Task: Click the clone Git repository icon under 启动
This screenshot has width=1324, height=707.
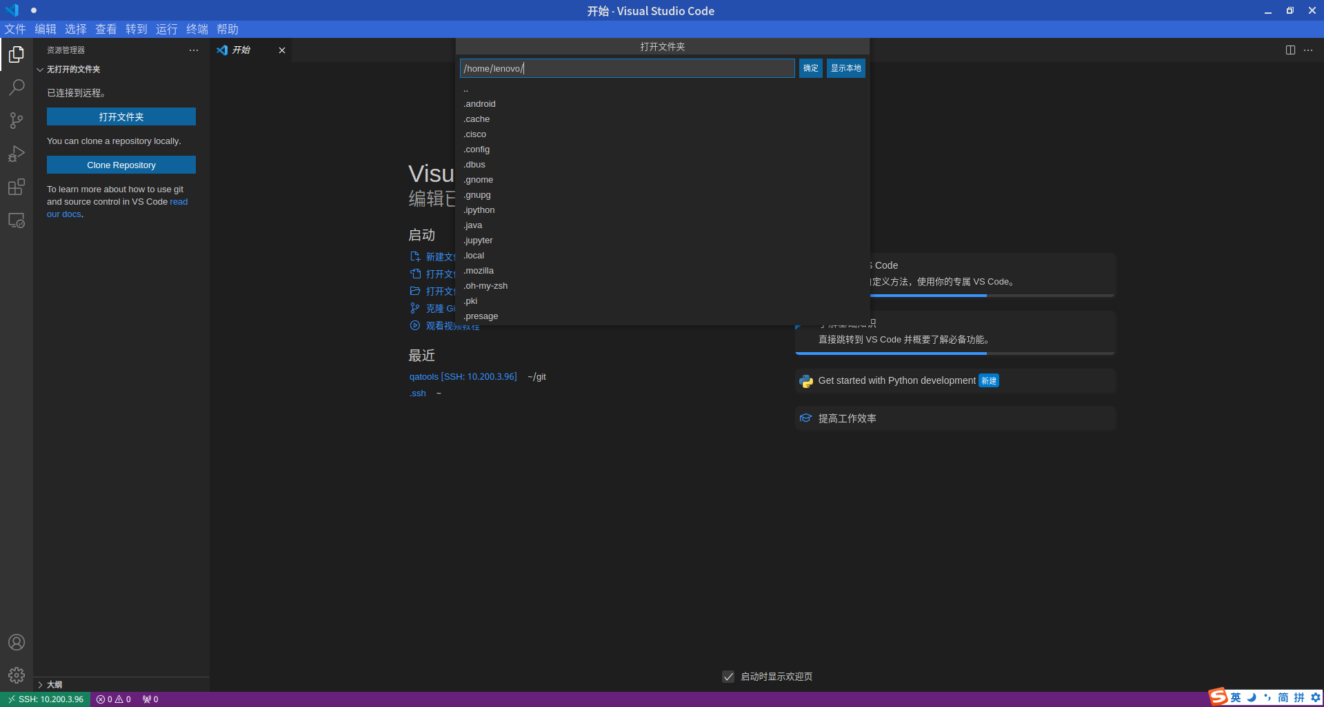Action: pos(415,308)
